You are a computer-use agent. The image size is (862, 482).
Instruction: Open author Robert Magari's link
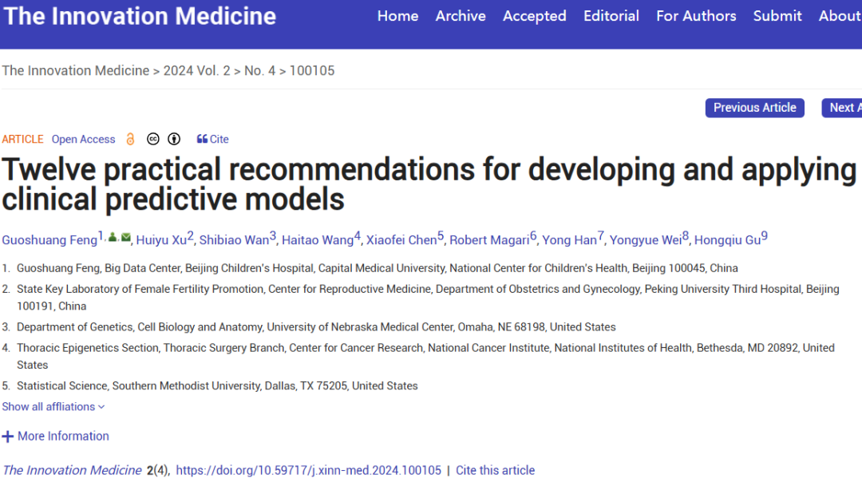(x=489, y=240)
